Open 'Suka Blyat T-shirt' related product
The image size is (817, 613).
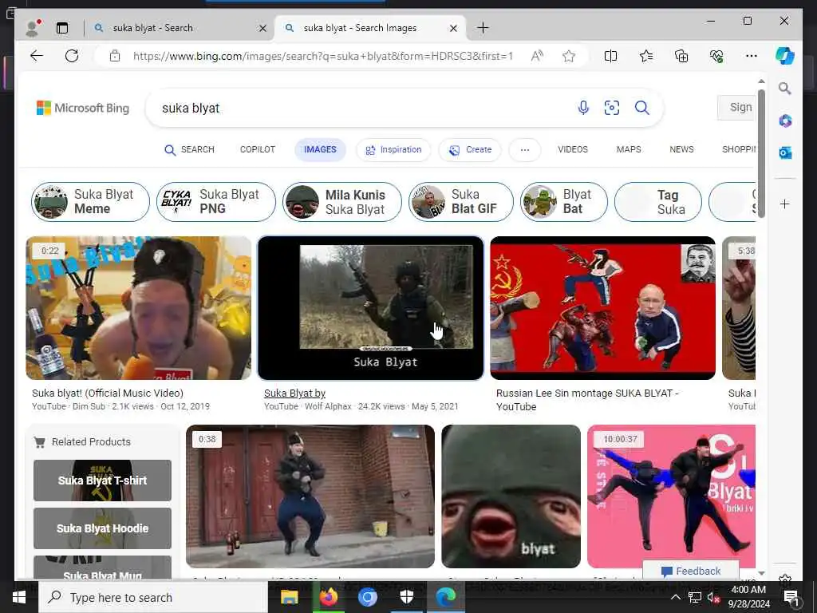point(102,481)
